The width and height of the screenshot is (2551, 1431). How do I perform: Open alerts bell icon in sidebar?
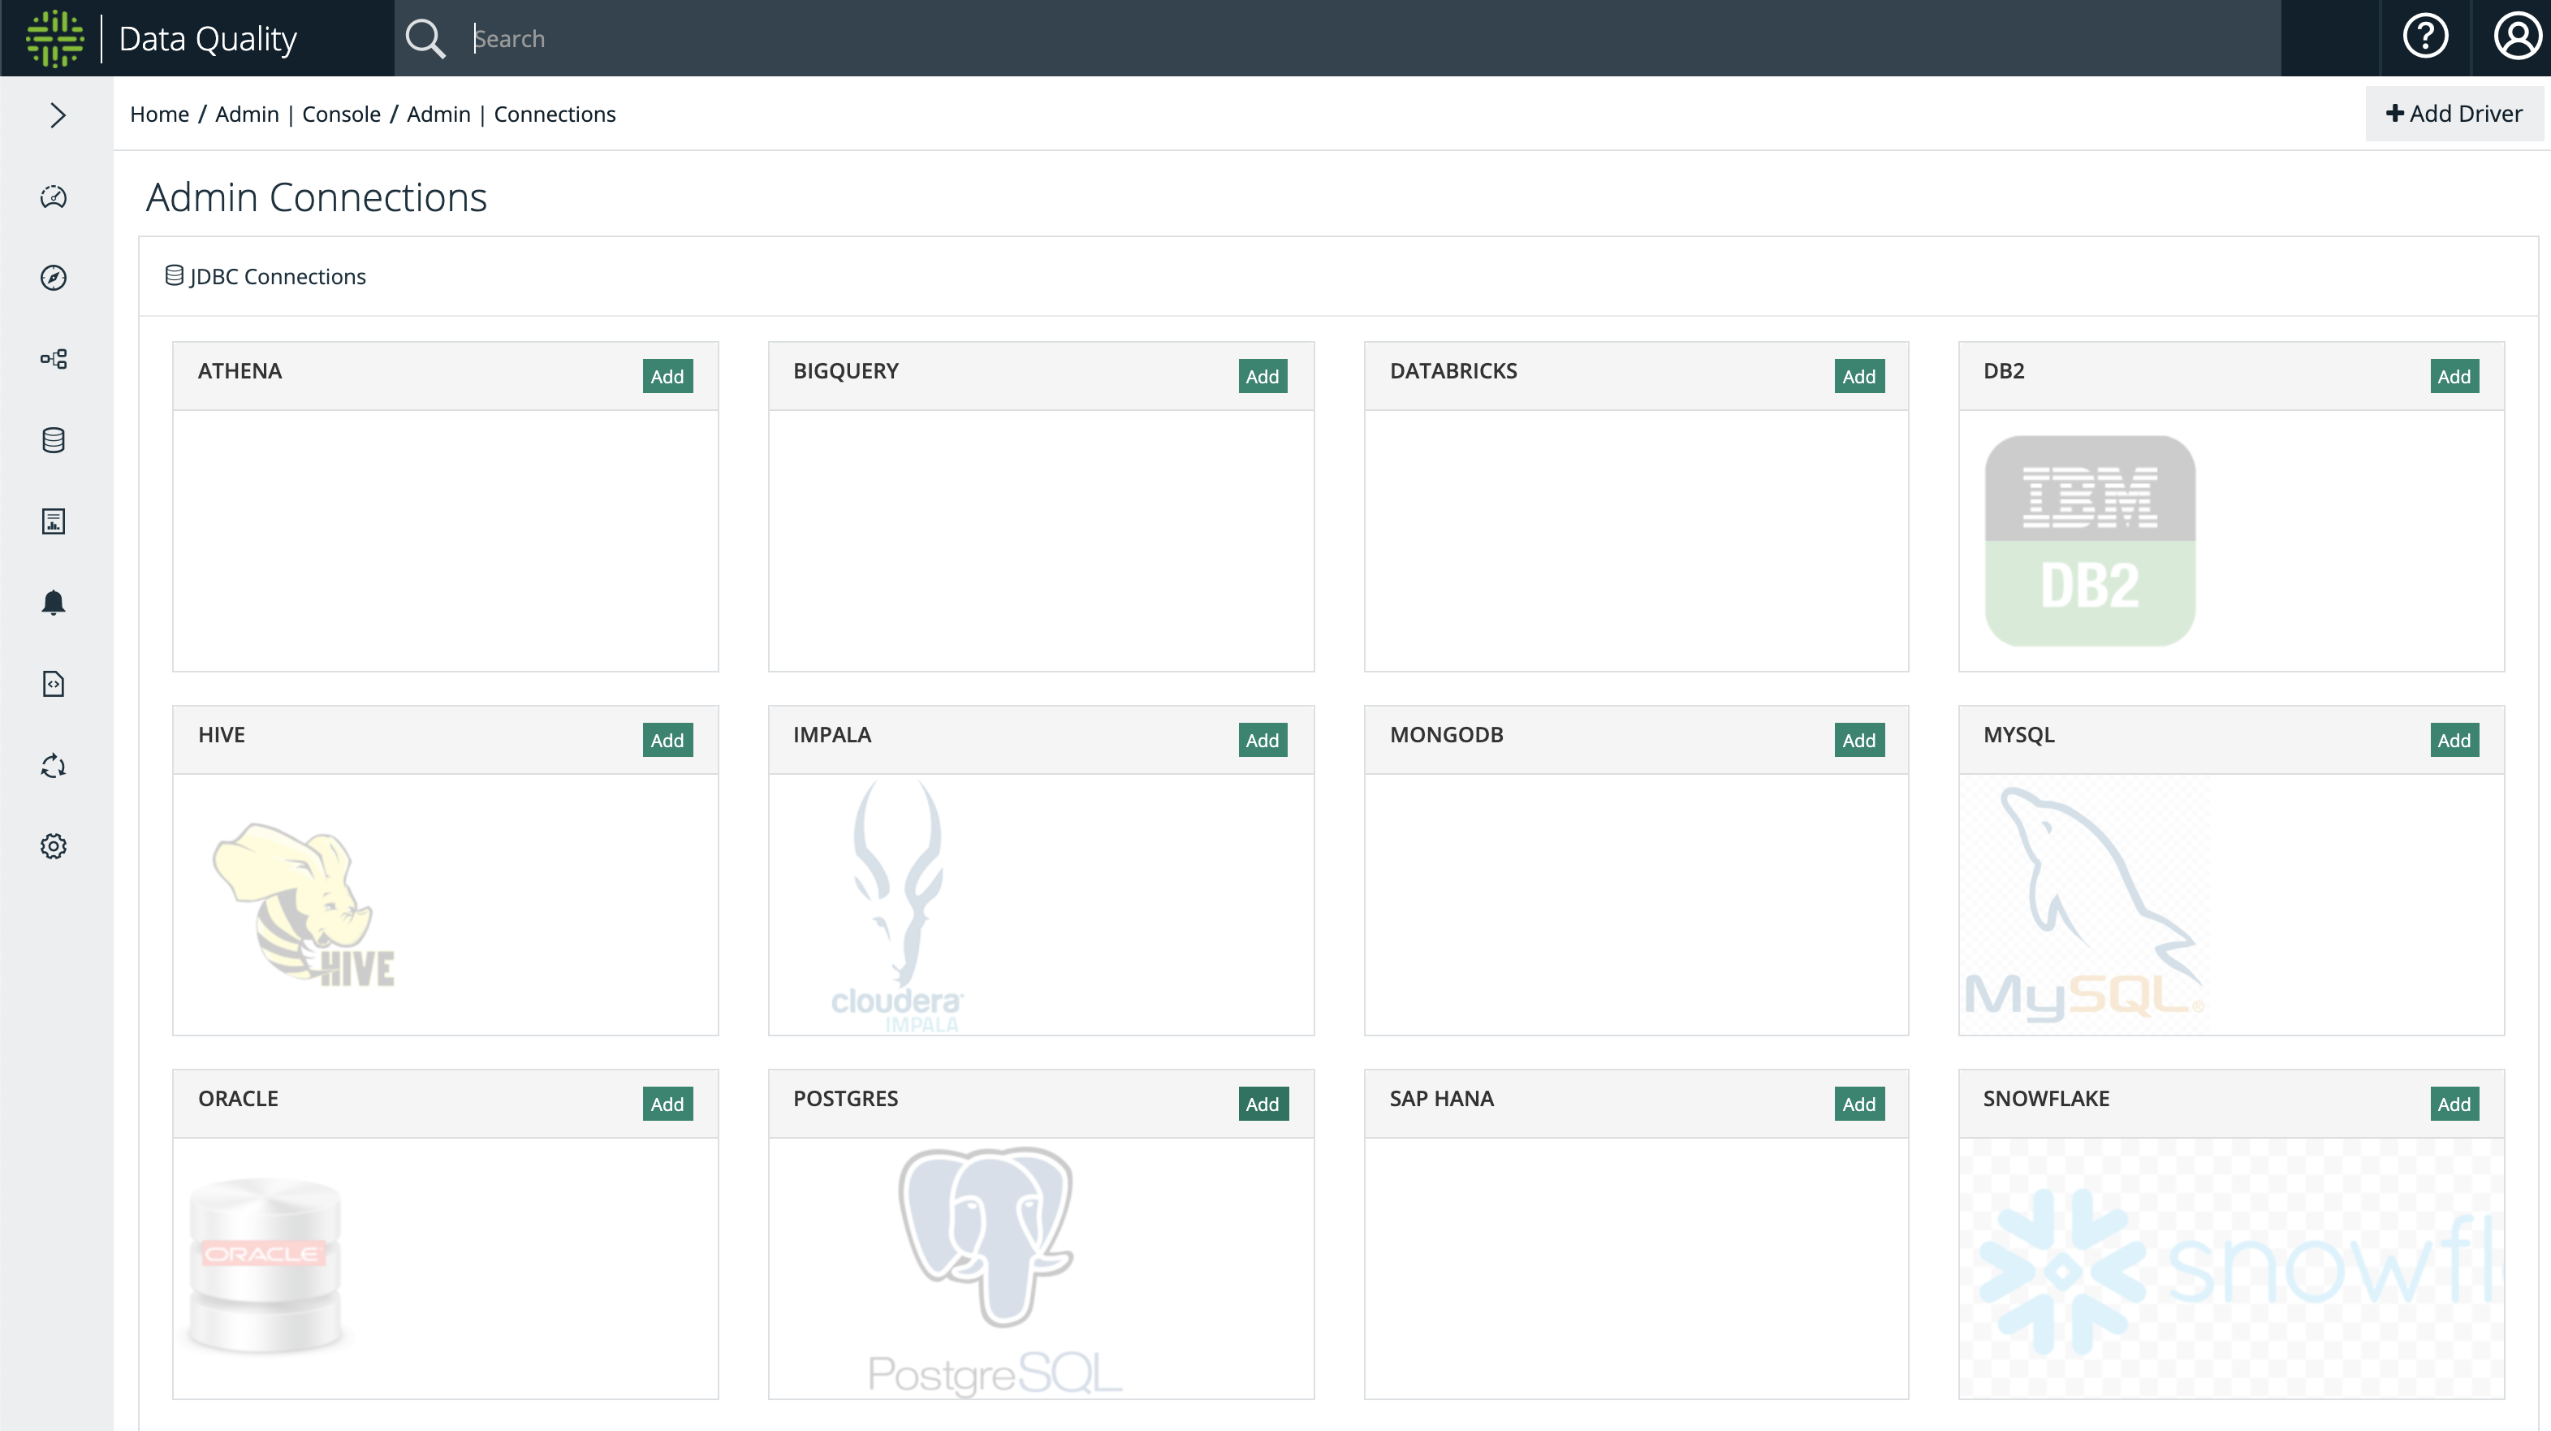(54, 603)
